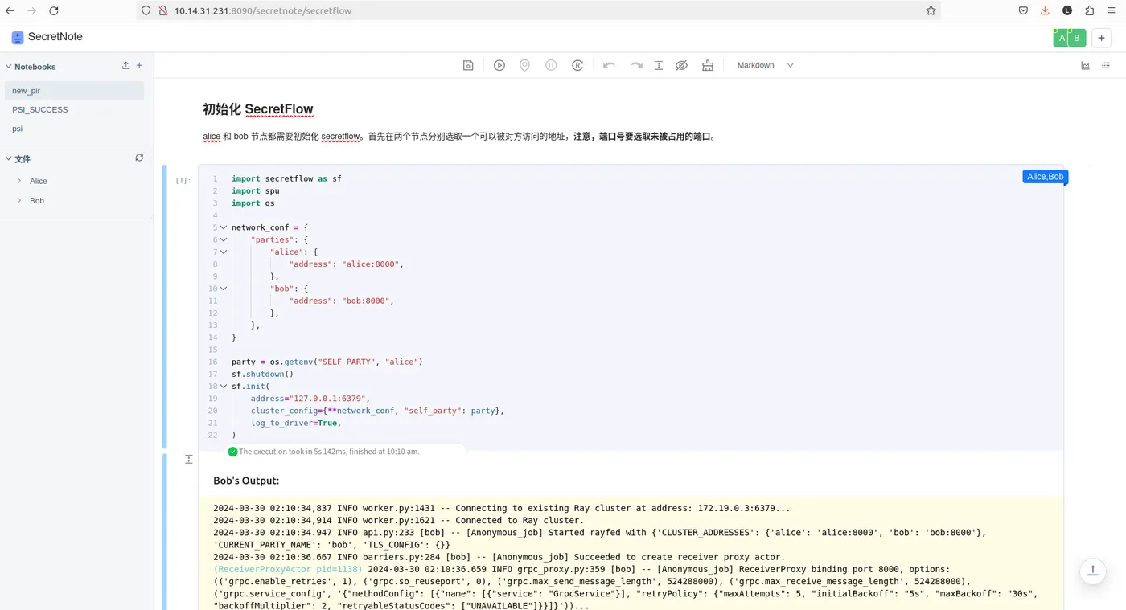The width and height of the screenshot is (1126, 610).
Task: Click inside code line import spu
Action: coord(256,190)
